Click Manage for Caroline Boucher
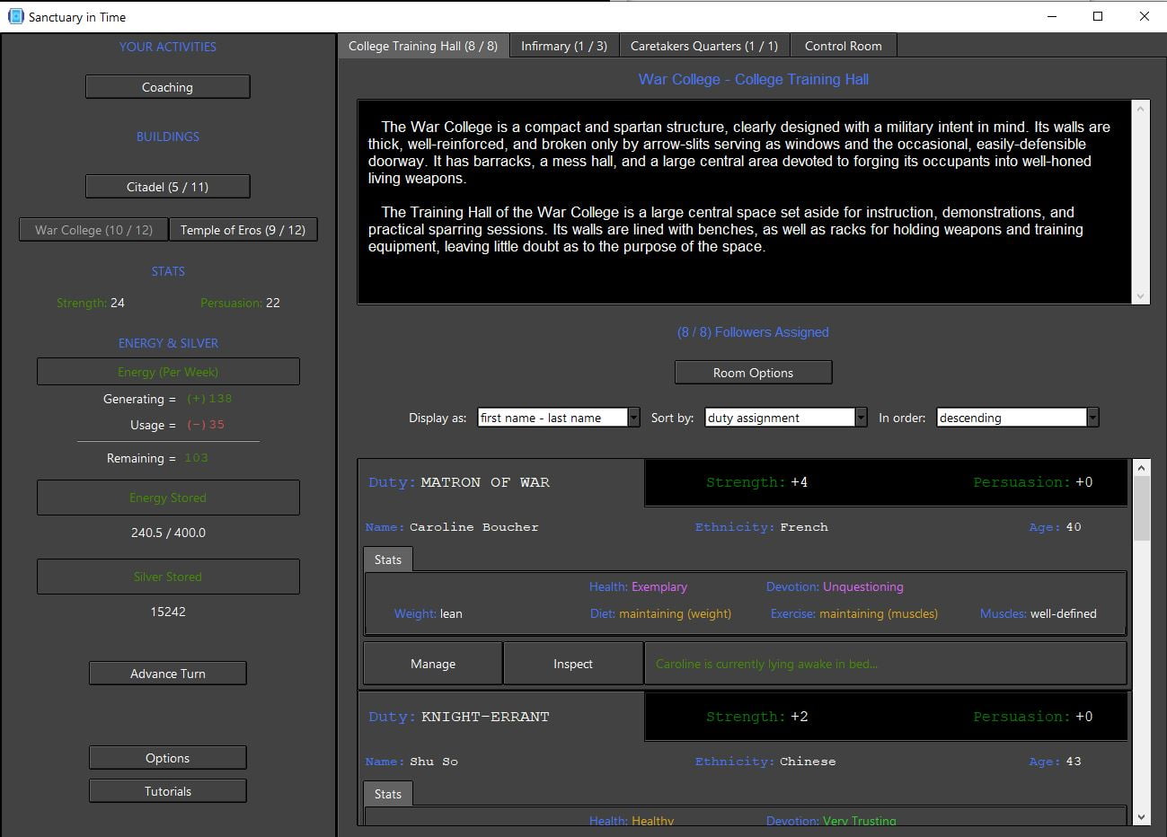Screen dimensions: 1167x837 pos(432,664)
